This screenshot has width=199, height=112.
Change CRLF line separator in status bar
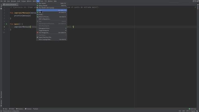coord(183,111)
